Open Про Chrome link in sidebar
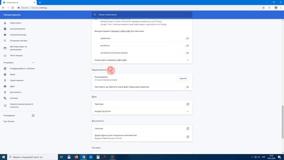Viewport: 284px width, 160px height. tap(9, 121)
